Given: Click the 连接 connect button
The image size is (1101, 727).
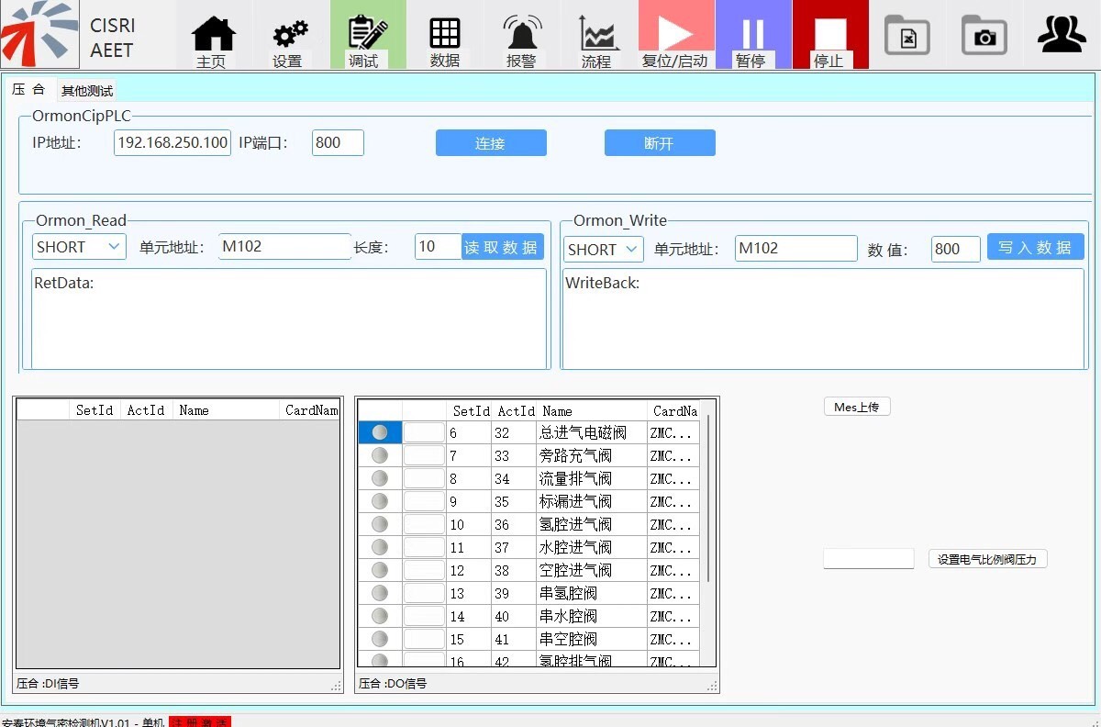Looking at the screenshot, I should click(491, 143).
